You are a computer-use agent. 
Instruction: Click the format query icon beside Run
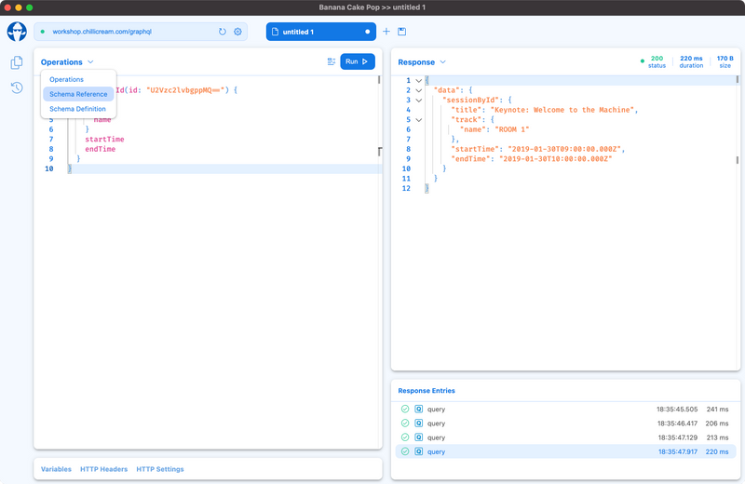click(x=332, y=62)
